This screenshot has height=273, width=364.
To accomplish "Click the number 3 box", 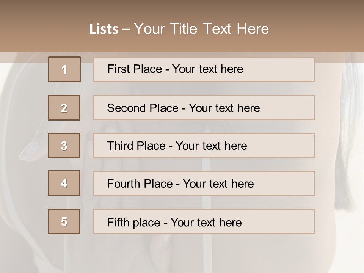I will 64,146.
